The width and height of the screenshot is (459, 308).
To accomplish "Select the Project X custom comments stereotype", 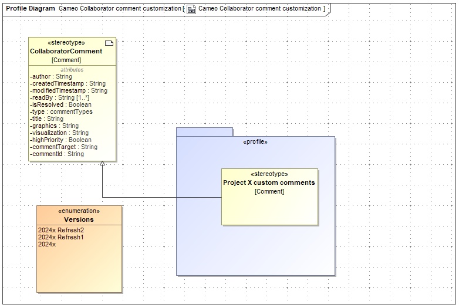I will click(269, 183).
